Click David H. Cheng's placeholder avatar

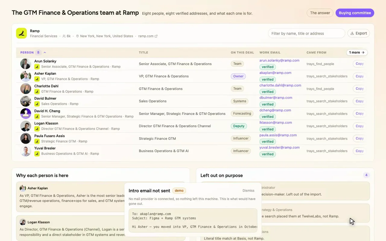point(26,114)
